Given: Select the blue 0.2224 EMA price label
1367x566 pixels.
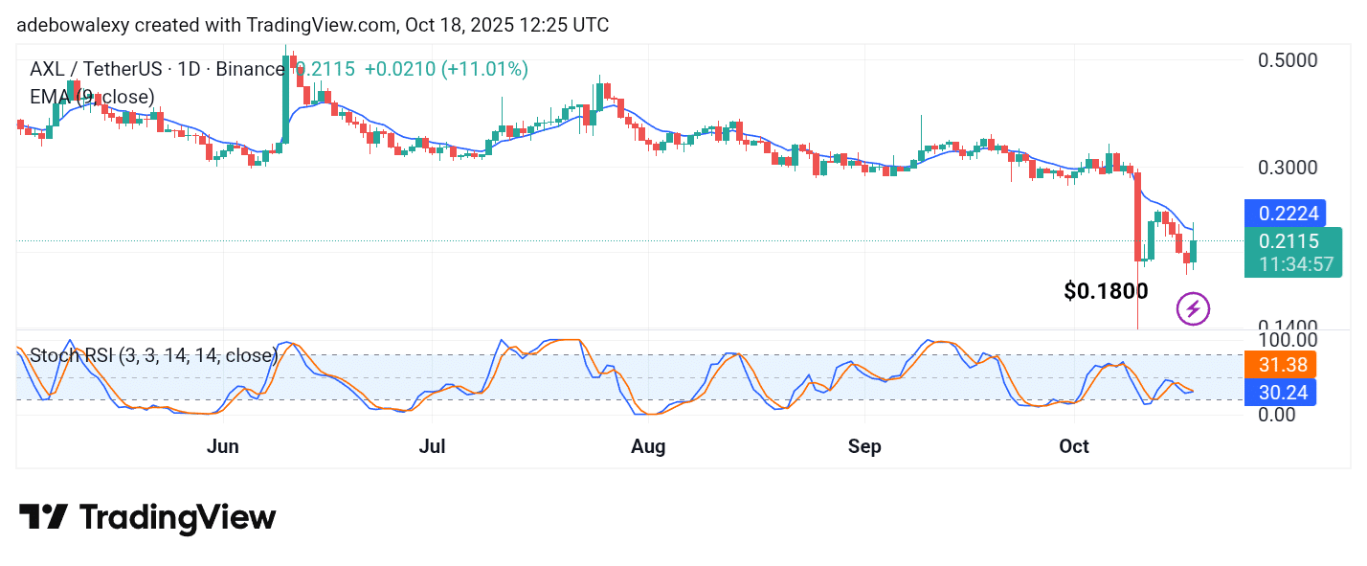Looking at the screenshot, I should pos(1282,213).
